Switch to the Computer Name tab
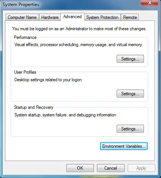 [22, 17]
